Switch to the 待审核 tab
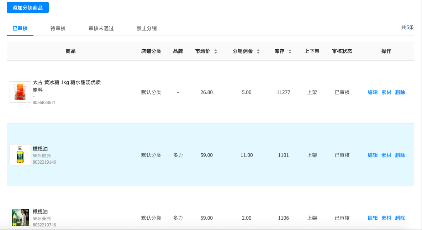Image resolution: width=422 pixels, height=230 pixels. (x=58, y=28)
